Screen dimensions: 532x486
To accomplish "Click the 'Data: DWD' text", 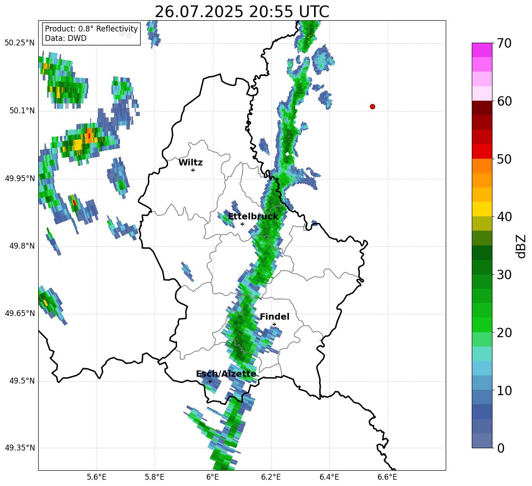I will [66, 38].
